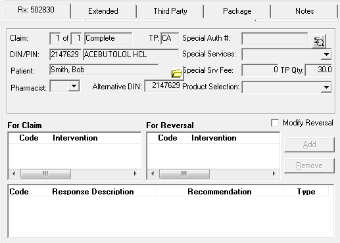Viewport: 340px width, 243px height.
Task: Click the Special Auth # input field
Action: [x=275, y=39]
